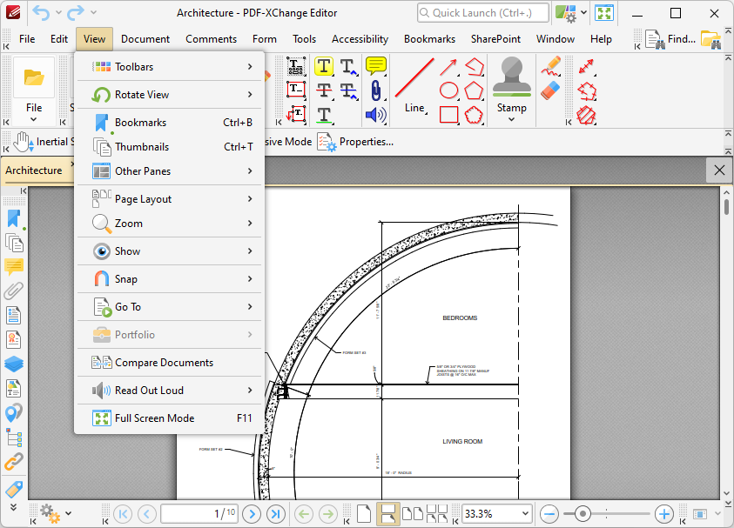Select the Sticky Note comment tool

(x=376, y=66)
